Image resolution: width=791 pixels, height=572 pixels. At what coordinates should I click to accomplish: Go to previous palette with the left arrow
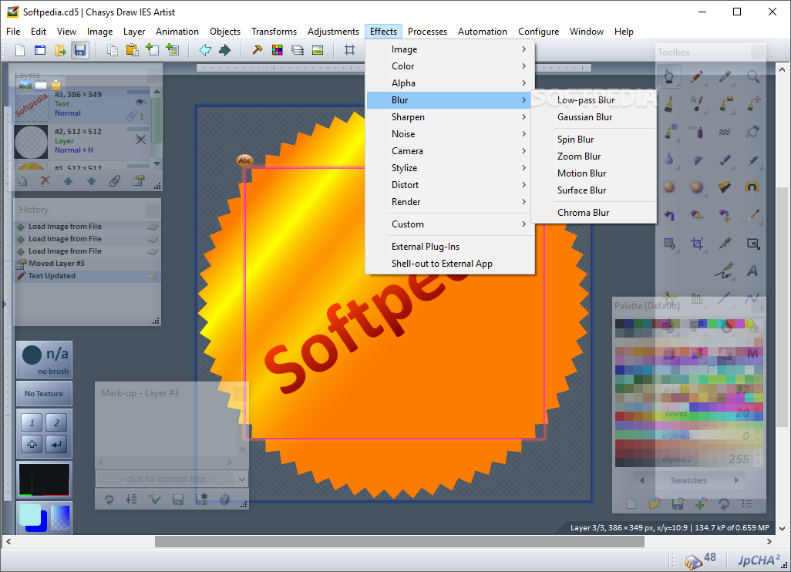coord(642,480)
